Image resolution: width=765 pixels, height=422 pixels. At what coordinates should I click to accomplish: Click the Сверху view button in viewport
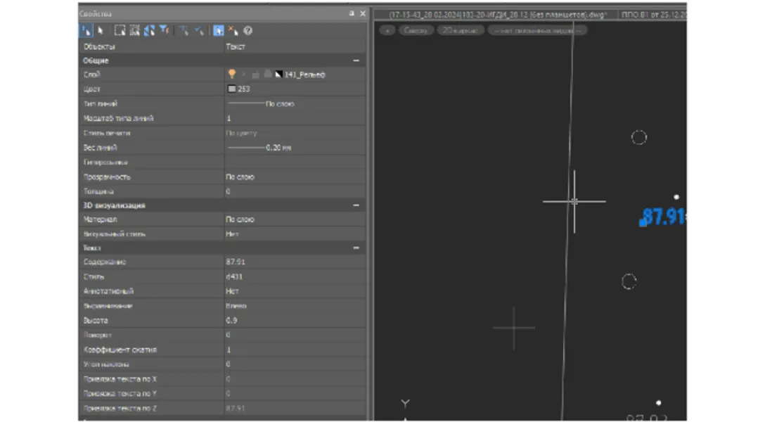coord(416,30)
